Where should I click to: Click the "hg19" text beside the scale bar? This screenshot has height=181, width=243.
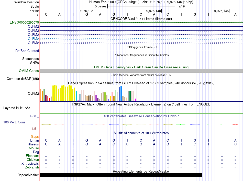tap(181, 6)
